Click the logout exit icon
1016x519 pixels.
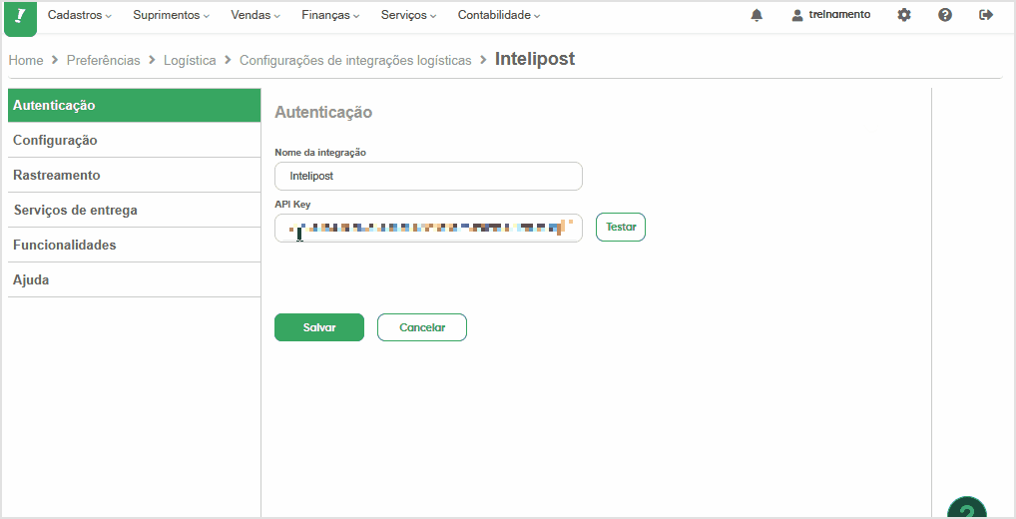click(x=985, y=15)
